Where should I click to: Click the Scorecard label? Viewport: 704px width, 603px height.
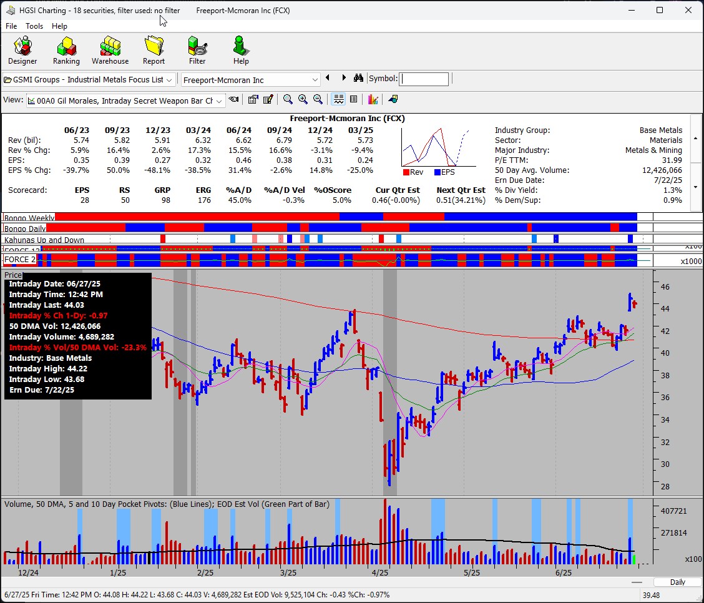tap(27, 190)
